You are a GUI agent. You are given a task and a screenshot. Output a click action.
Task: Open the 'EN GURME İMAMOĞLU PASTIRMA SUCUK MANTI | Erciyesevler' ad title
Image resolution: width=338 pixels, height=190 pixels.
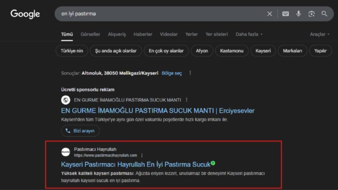[x=158, y=111]
